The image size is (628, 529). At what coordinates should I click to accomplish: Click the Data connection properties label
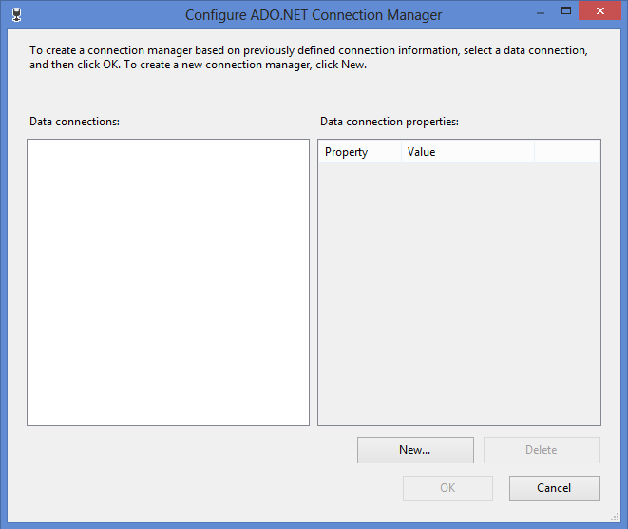390,122
